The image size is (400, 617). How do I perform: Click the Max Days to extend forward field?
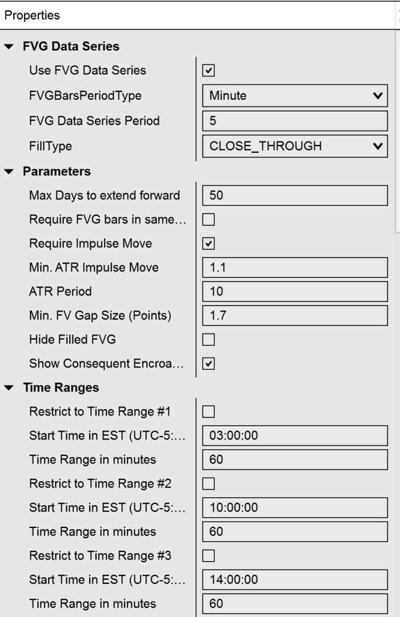click(x=295, y=195)
